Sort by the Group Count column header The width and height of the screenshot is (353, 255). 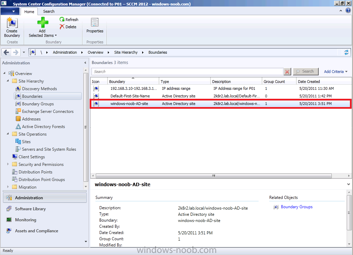[x=279, y=82]
